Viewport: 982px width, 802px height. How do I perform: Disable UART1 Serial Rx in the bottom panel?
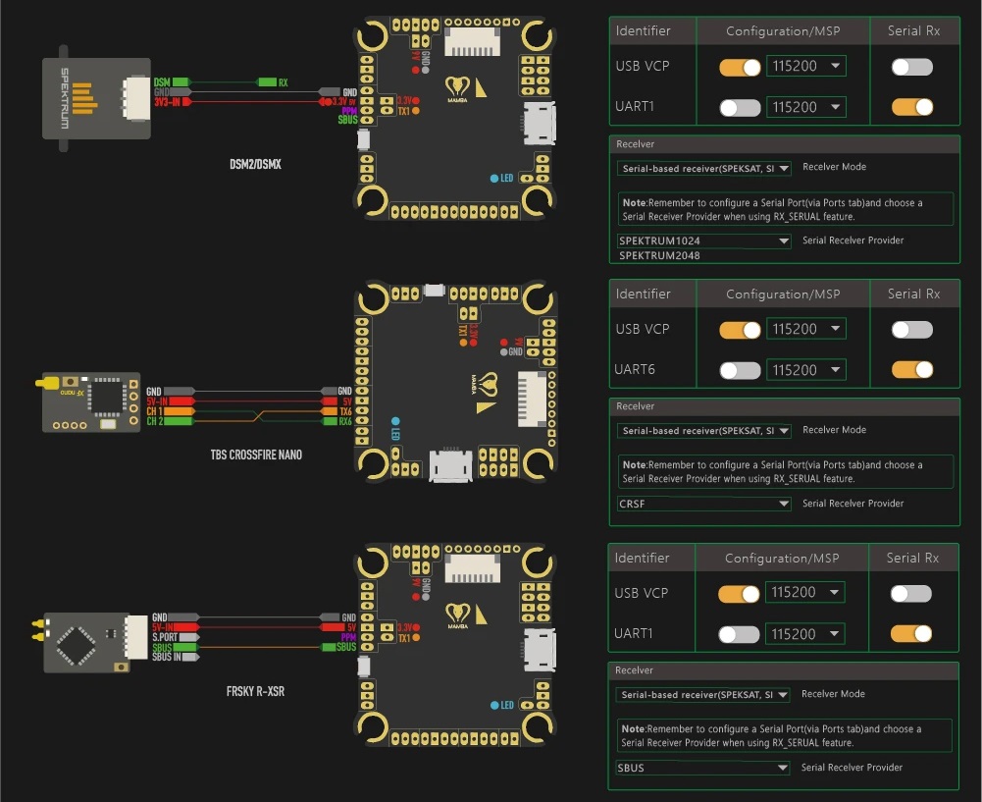tap(910, 634)
